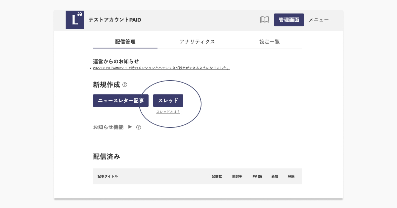Switch to アナリティクス tab
The width and height of the screenshot is (397, 208).
(x=197, y=42)
